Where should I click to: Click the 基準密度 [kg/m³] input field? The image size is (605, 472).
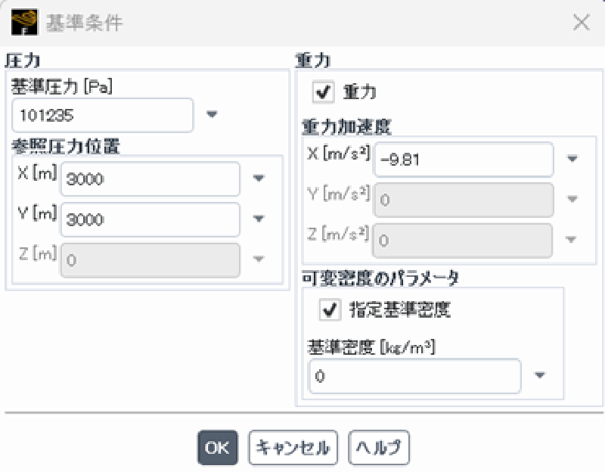pos(414,376)
